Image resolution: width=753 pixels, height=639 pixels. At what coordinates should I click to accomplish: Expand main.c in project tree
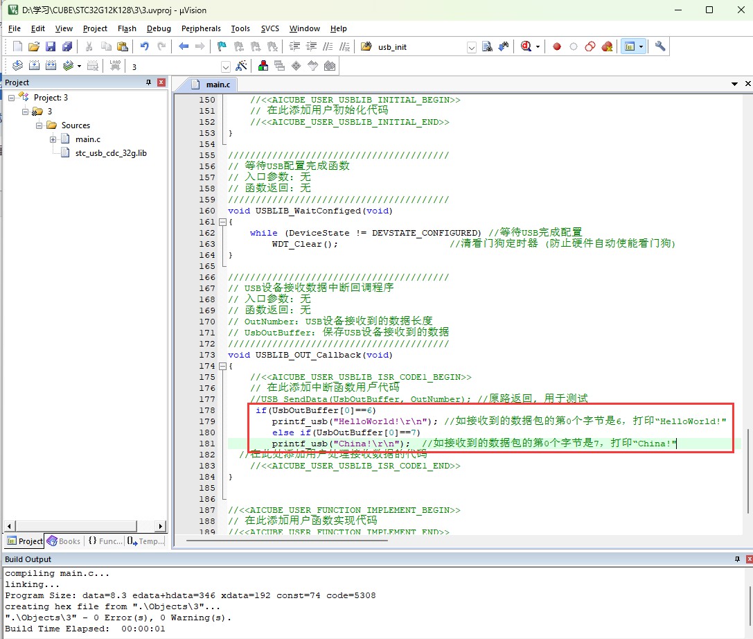click(53, 139)
